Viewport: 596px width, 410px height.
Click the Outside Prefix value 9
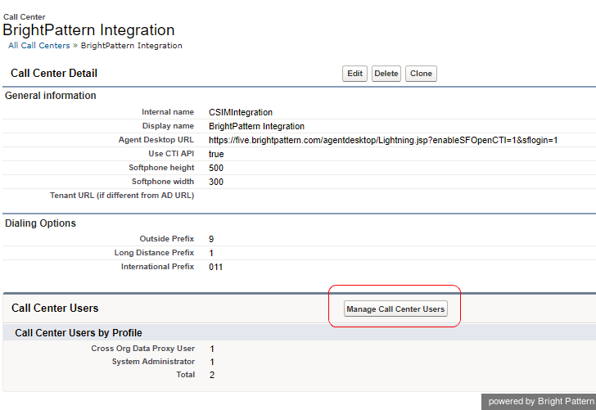coord(211,239)
